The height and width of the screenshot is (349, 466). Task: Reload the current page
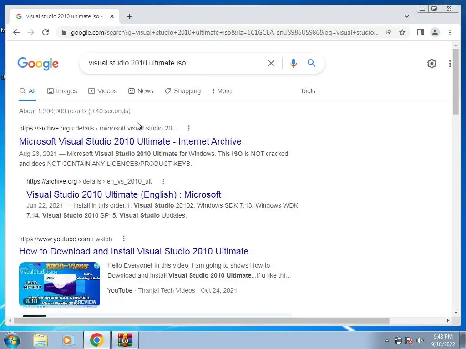click(x=46, y=32)
